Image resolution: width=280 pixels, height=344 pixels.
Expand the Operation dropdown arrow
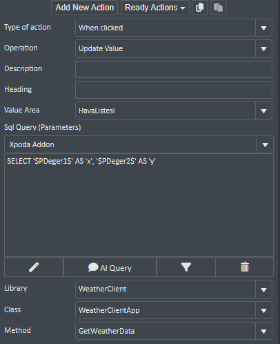tap(263, 49)
